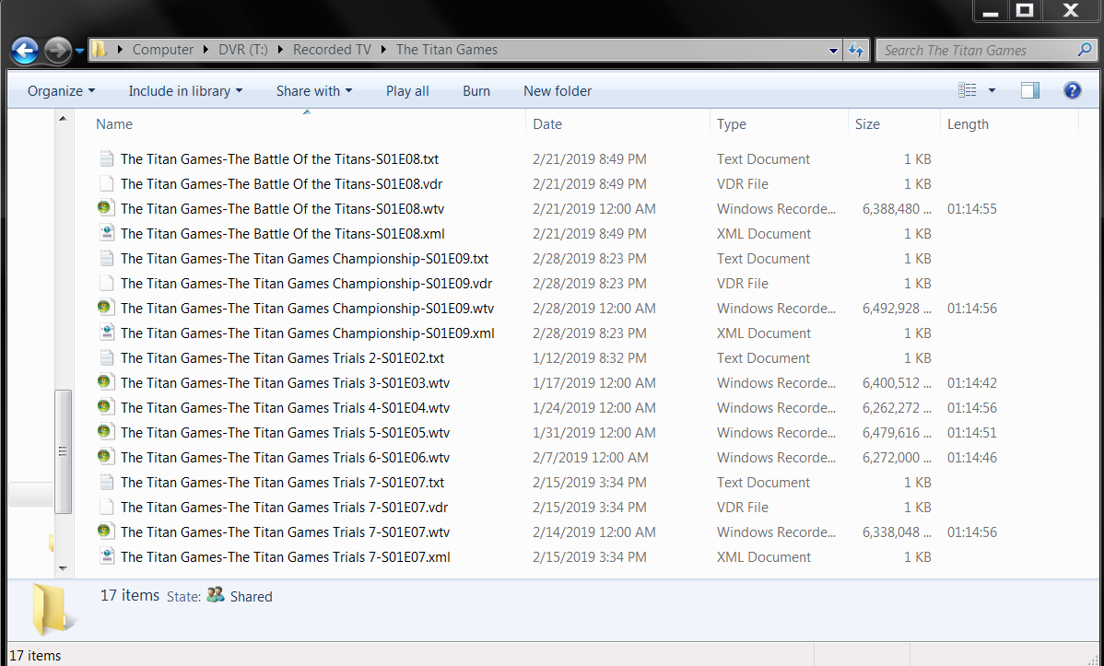Screen dimensions: 1104x666
Task: Click the Help question mark icon
Action: coord(1072,90)
